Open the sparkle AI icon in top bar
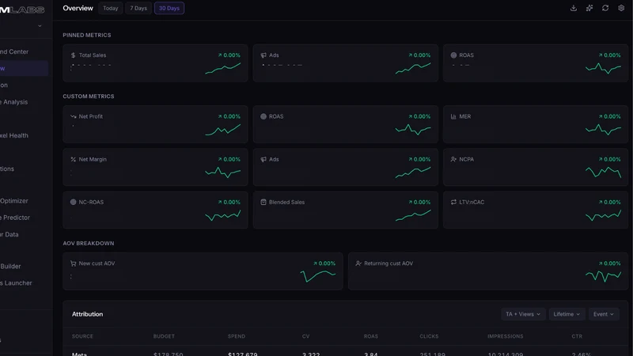The height and width of the screenshot is (356, 633). pyautogui.click(x=589, y=8)
